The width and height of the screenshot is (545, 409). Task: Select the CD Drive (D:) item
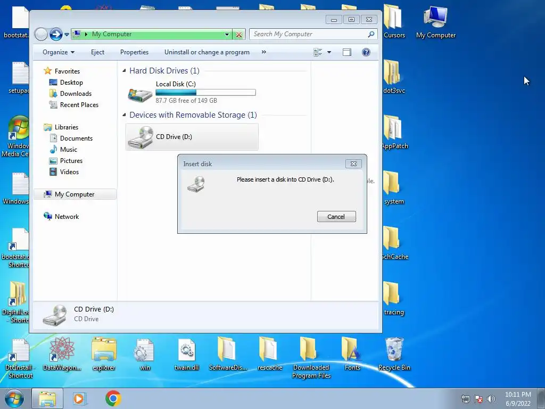pos(192,137)
